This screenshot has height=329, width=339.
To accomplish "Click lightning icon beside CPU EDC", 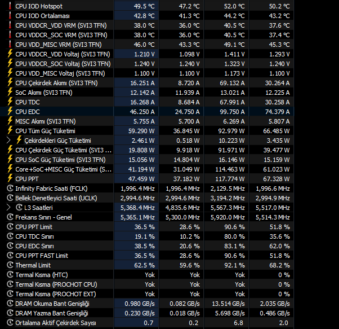I will (10, 111).
